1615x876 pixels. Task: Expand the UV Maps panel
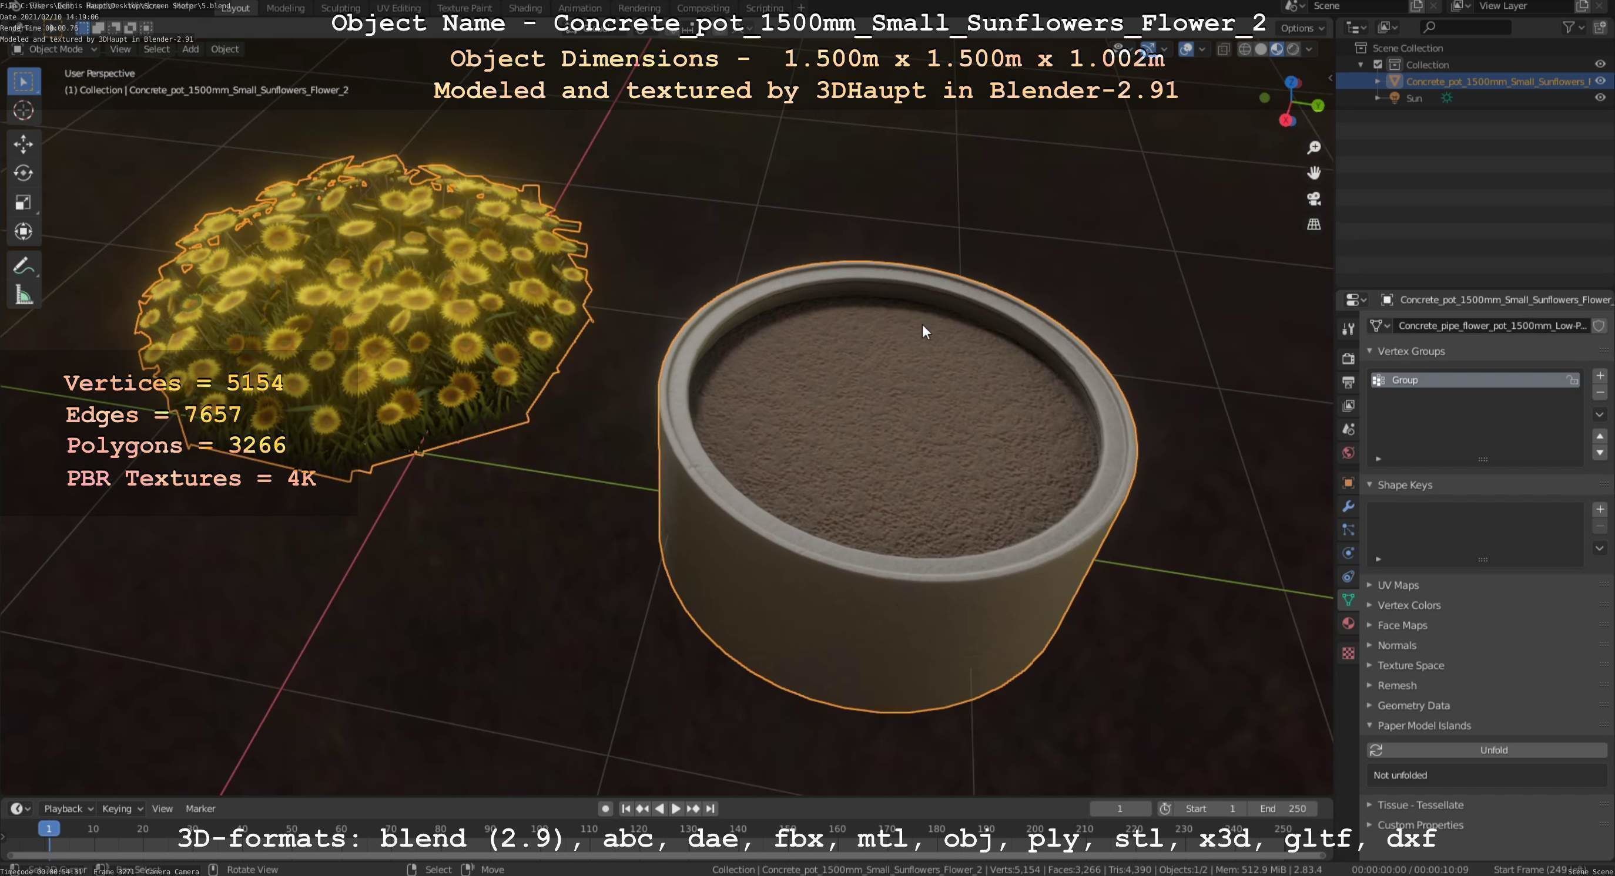[1370, 585]
